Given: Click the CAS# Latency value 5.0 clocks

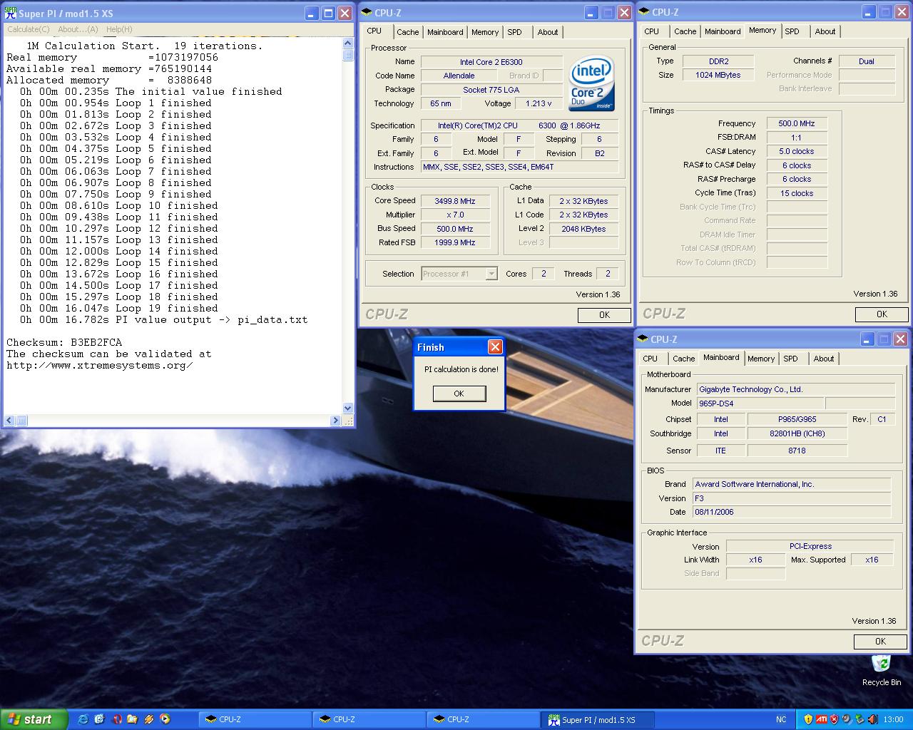Looking at the screenshot, I should point(797,151).
